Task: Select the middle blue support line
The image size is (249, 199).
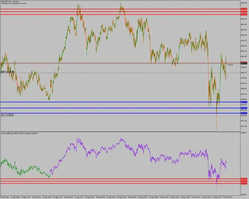Action: coord(120,108)
